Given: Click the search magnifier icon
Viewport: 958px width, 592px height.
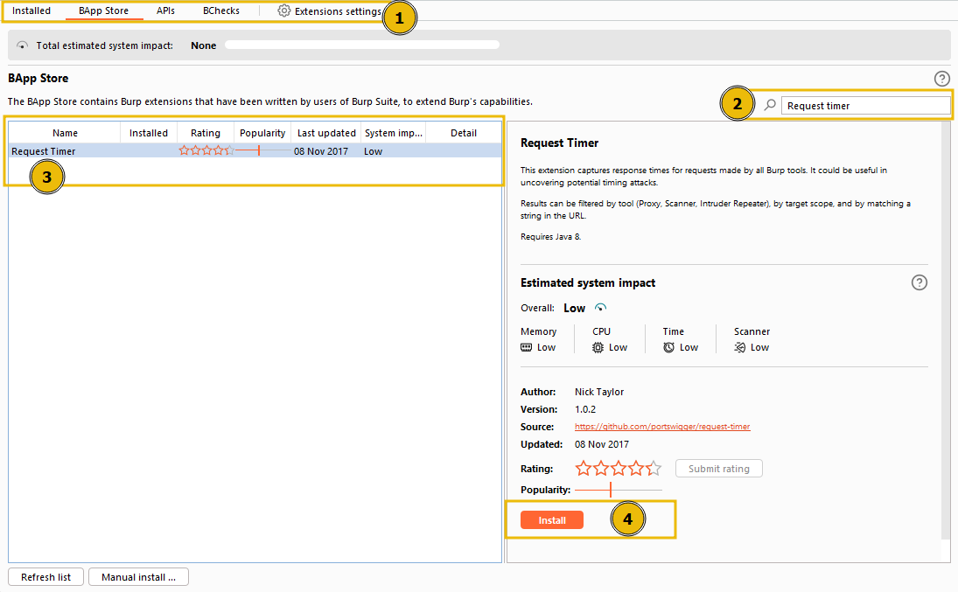Looking at the screenshot, I should point(769,104).
